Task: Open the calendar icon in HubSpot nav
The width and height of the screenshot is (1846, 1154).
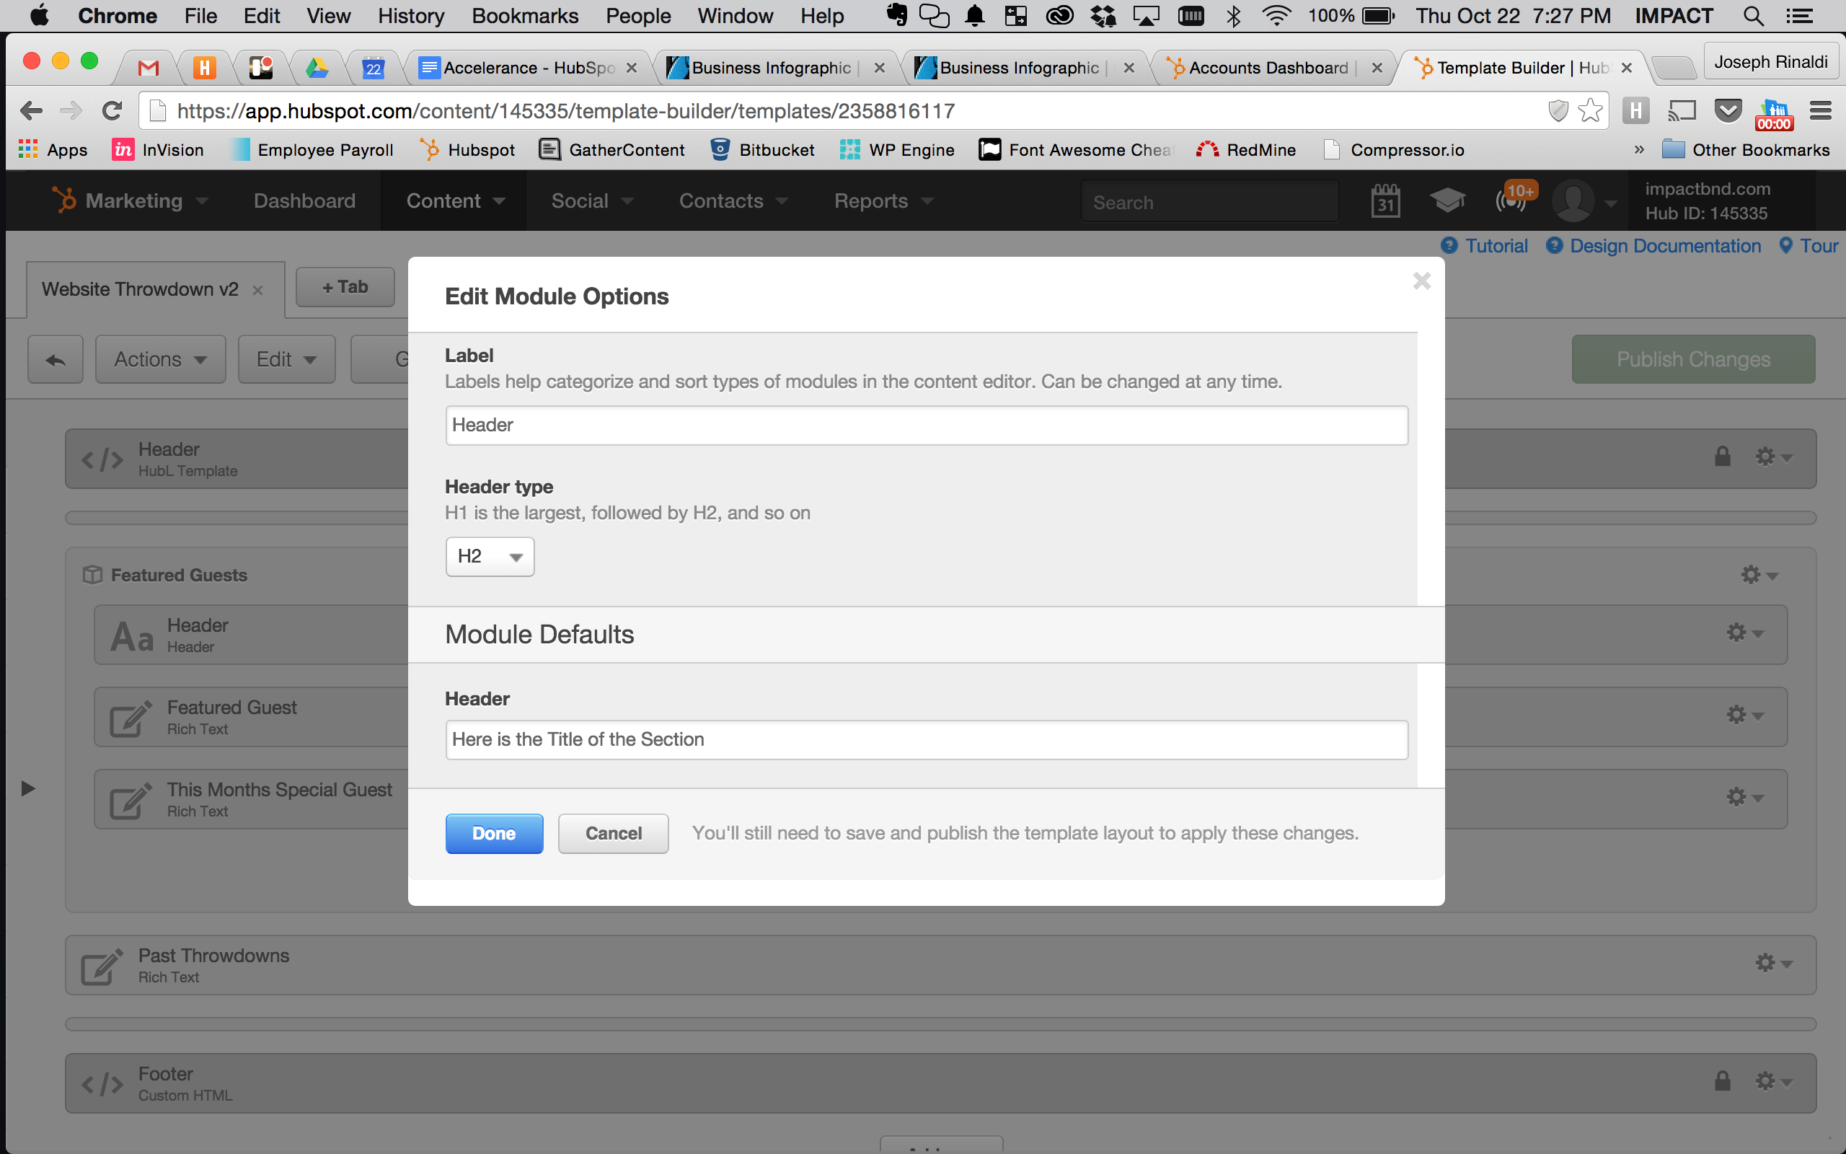Action: [1384, 202]
